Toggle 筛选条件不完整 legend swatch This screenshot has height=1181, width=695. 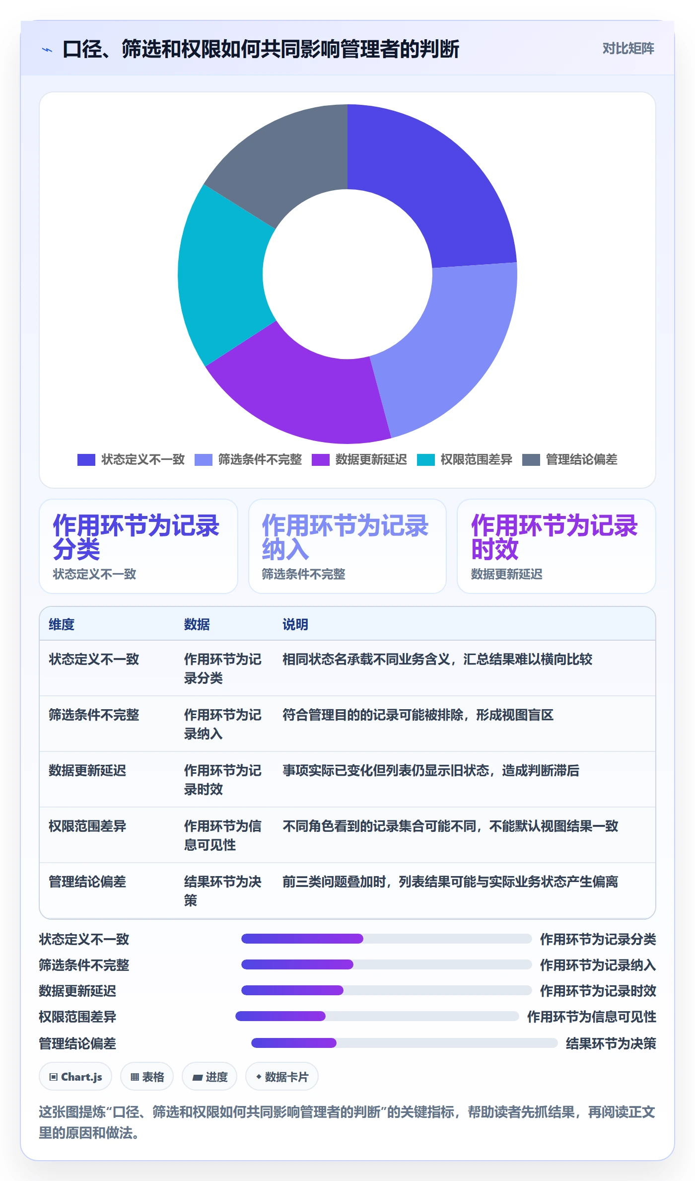click(203, 460)
